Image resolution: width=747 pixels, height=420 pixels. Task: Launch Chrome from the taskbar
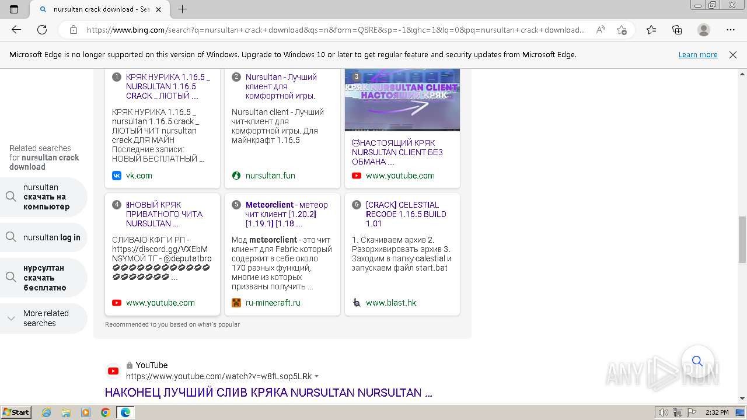click(105, 412)
